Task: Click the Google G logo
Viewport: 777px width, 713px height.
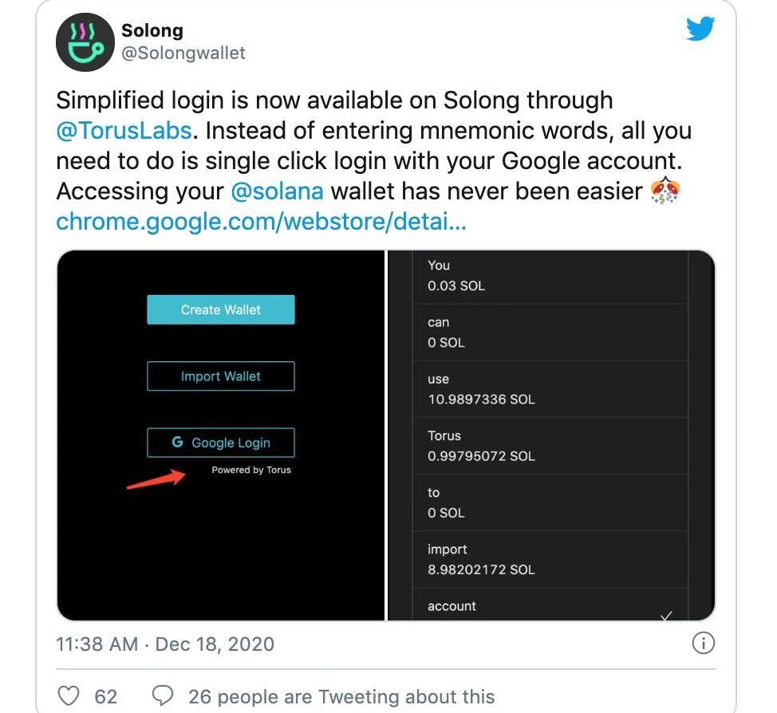Action: (x=177, y=442)
